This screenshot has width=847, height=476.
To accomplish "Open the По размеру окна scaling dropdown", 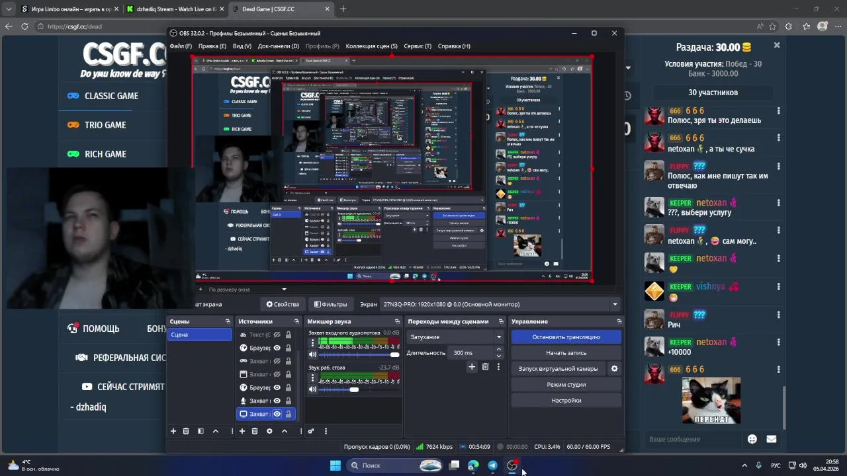I will point(246,290).
